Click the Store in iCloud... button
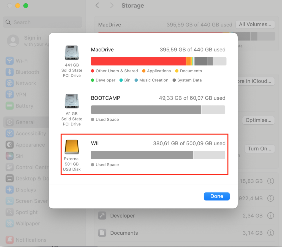The height and width of the screenshot is (247, 282). click(256, 81)
